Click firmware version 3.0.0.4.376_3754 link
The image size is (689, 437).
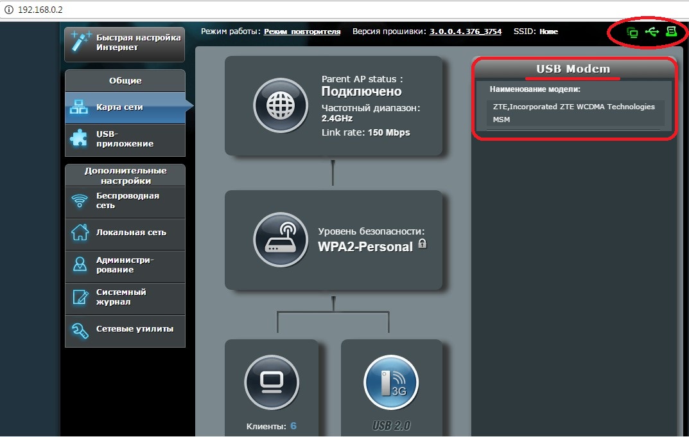click(x=466, y=31)
